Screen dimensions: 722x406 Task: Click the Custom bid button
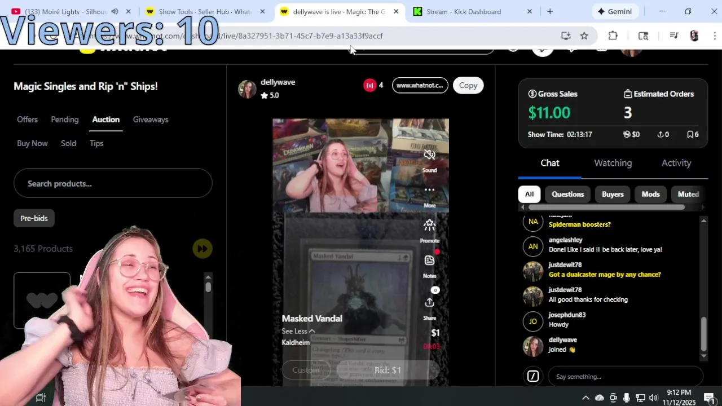pos(306,370)
